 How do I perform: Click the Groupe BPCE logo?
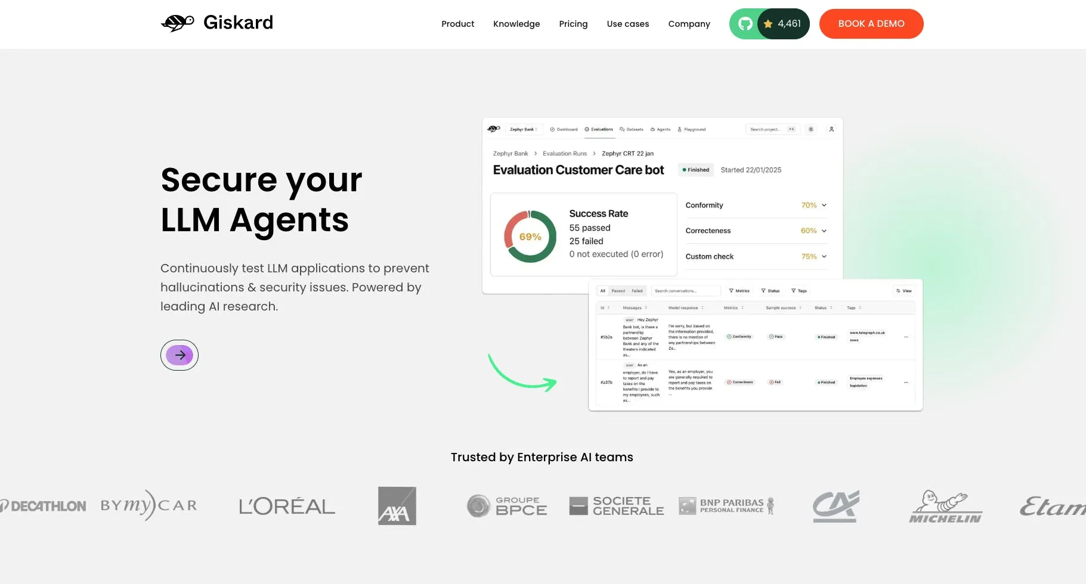(507, 506)
